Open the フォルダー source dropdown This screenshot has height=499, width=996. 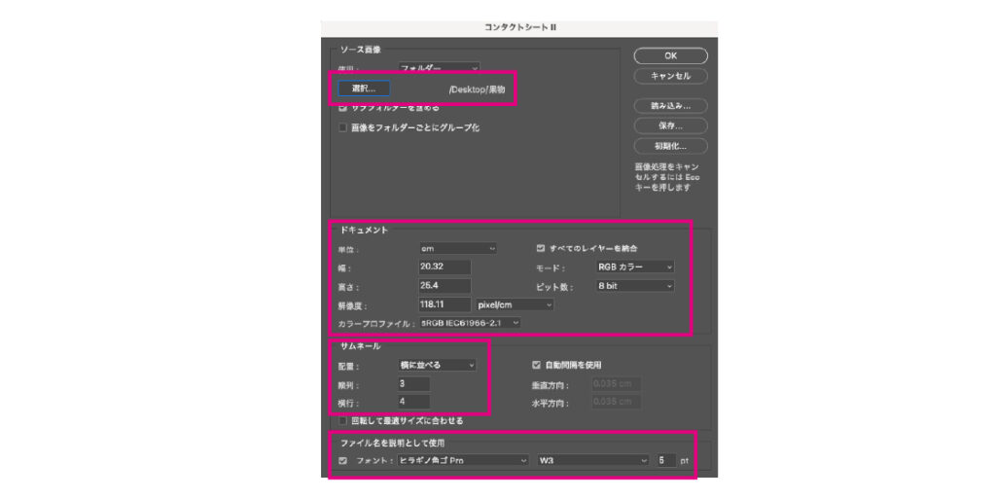click(440, 68)
